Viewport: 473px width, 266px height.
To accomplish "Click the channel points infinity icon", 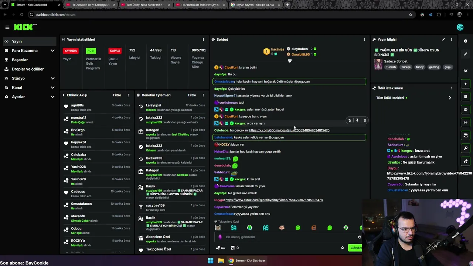I will (x=221, y=248).
